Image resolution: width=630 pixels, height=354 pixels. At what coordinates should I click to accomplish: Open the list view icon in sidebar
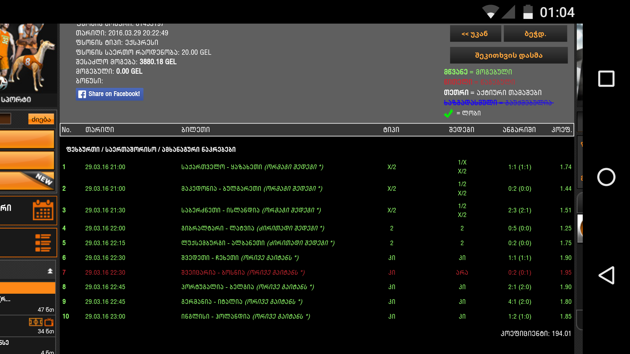tap(43, 243)
